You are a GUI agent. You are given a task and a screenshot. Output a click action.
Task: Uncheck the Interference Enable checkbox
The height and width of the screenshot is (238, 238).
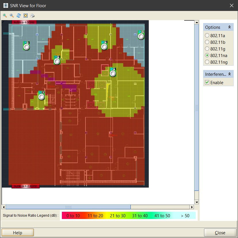[207, 82]
